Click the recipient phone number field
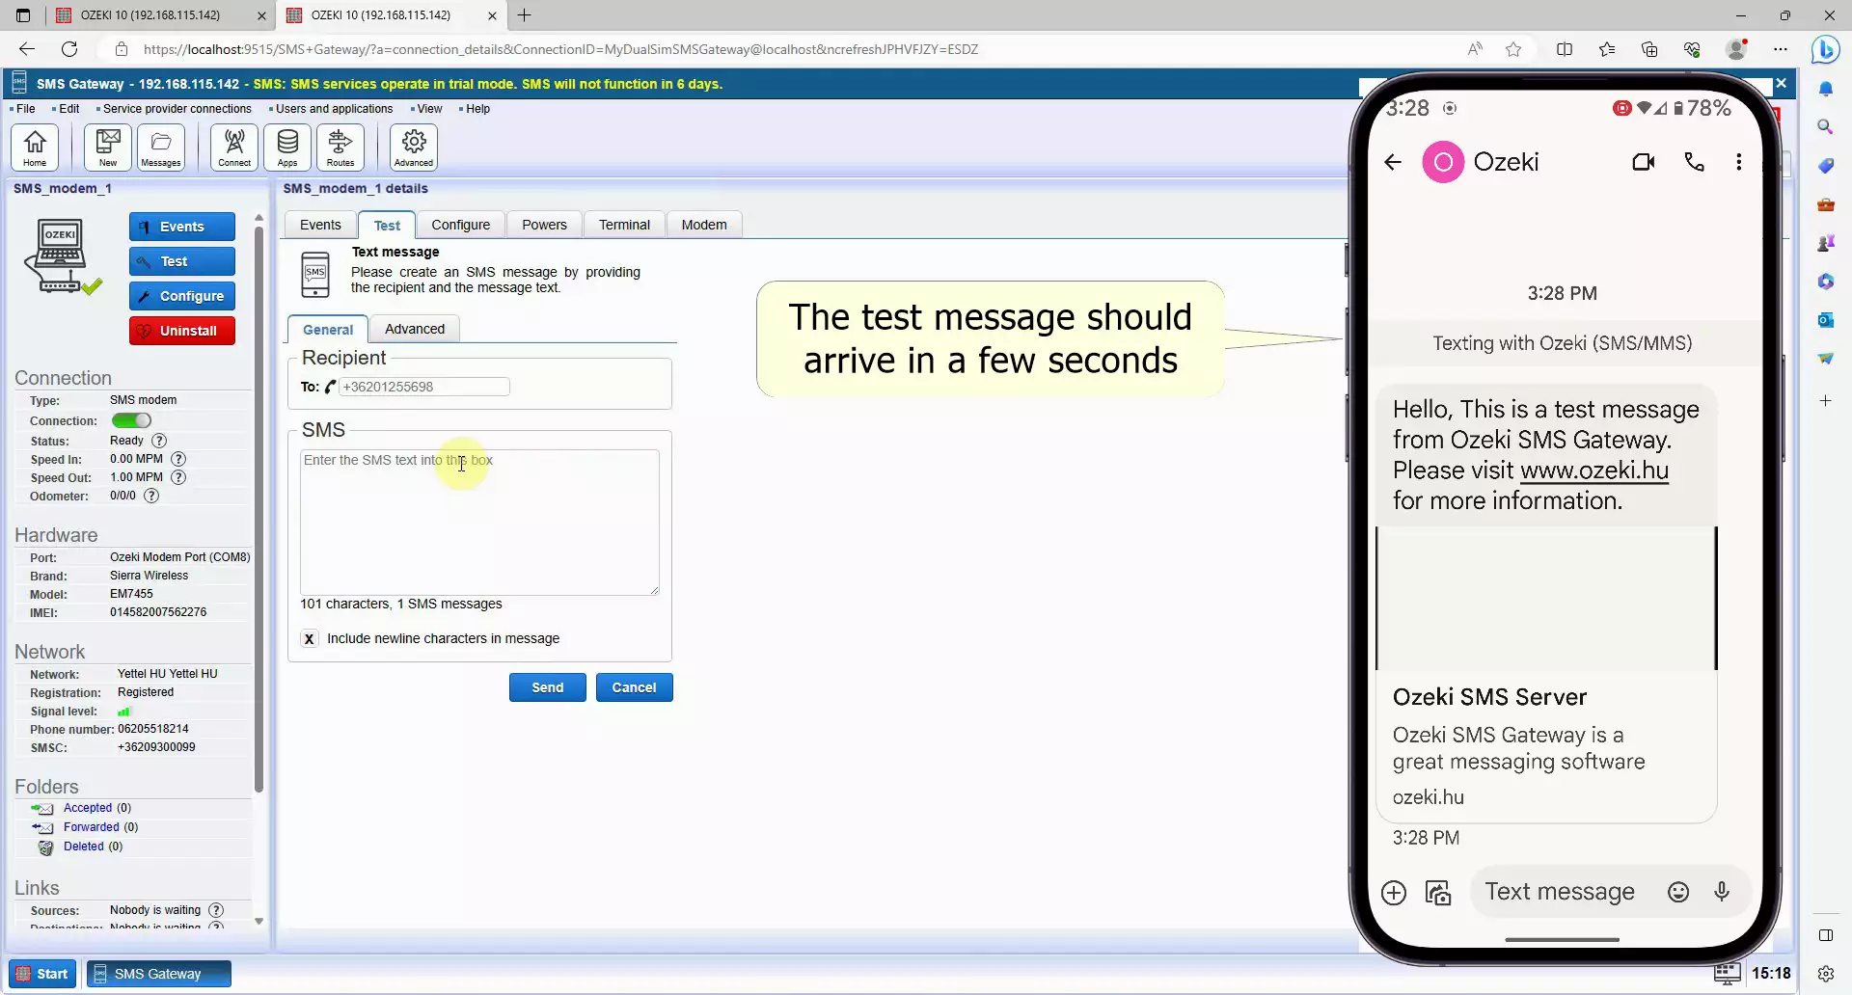The height and width of the screenshot is (995, 1852). click(x=423, y=387)
